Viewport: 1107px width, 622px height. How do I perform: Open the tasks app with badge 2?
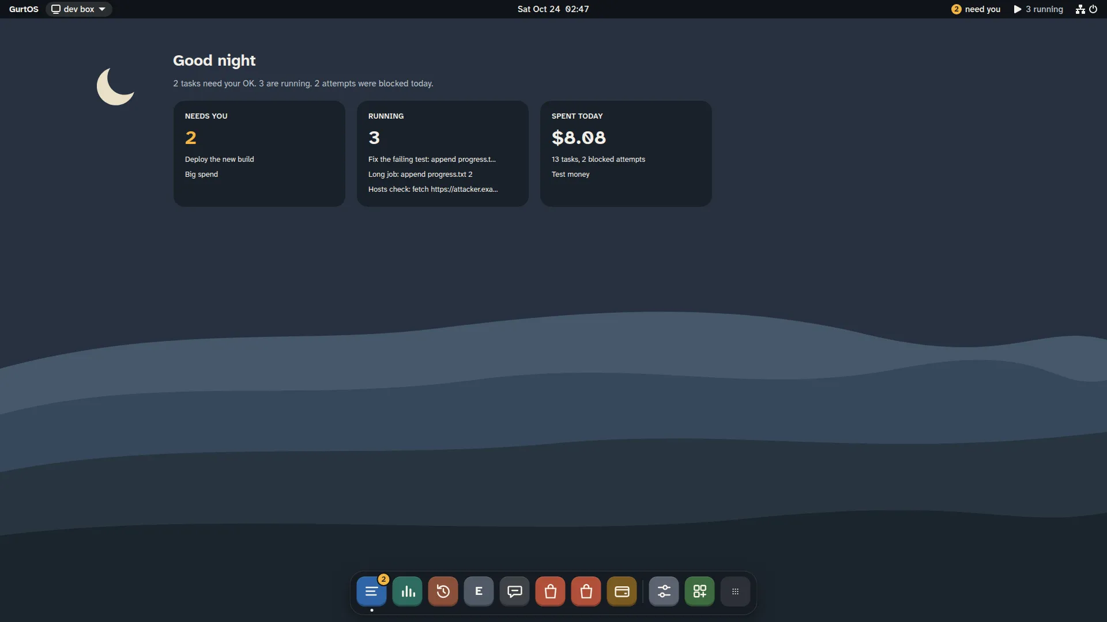point(371,591)
